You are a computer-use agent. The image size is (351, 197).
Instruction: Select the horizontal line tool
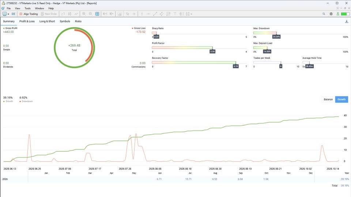148,14
